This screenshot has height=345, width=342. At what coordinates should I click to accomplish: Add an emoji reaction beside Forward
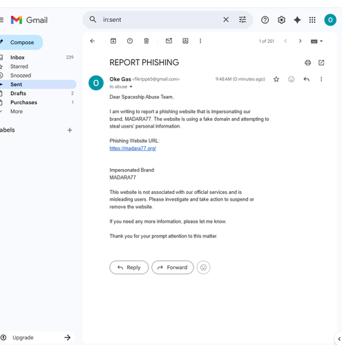(x=203, y=267)
